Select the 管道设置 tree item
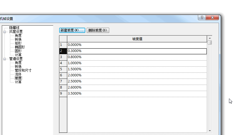 (x=16, y=59)
